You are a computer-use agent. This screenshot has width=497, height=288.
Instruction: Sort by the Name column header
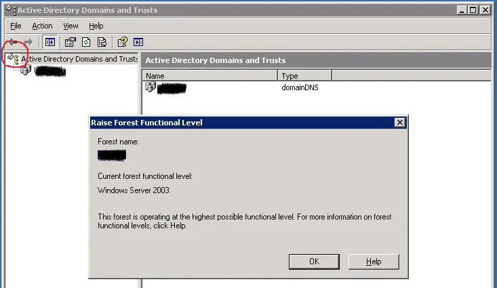click(x=210, y=76)
